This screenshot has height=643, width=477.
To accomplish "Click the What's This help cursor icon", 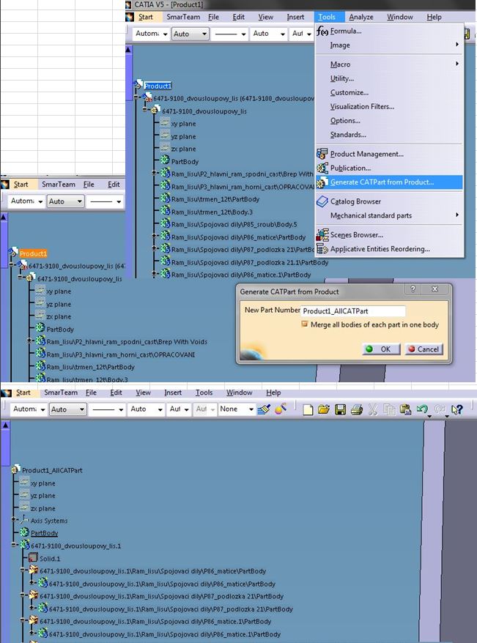I will pos(456,410).
